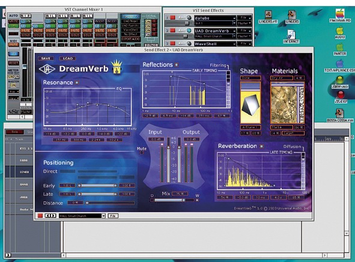Open the LINGERS desktop file icon without extension

coord(292,14)
